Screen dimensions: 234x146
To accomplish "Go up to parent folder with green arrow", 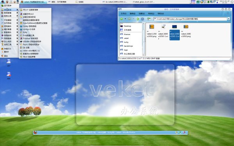I will [x=138, y=19].
